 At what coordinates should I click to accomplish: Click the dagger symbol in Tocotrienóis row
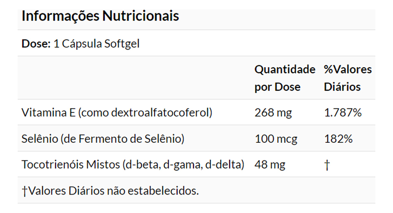(x=327, y=165)
